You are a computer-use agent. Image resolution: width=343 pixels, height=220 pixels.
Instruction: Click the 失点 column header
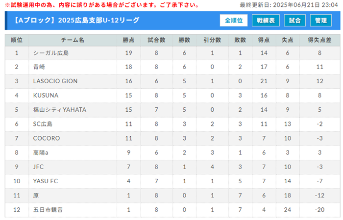(x=288, y=40)
